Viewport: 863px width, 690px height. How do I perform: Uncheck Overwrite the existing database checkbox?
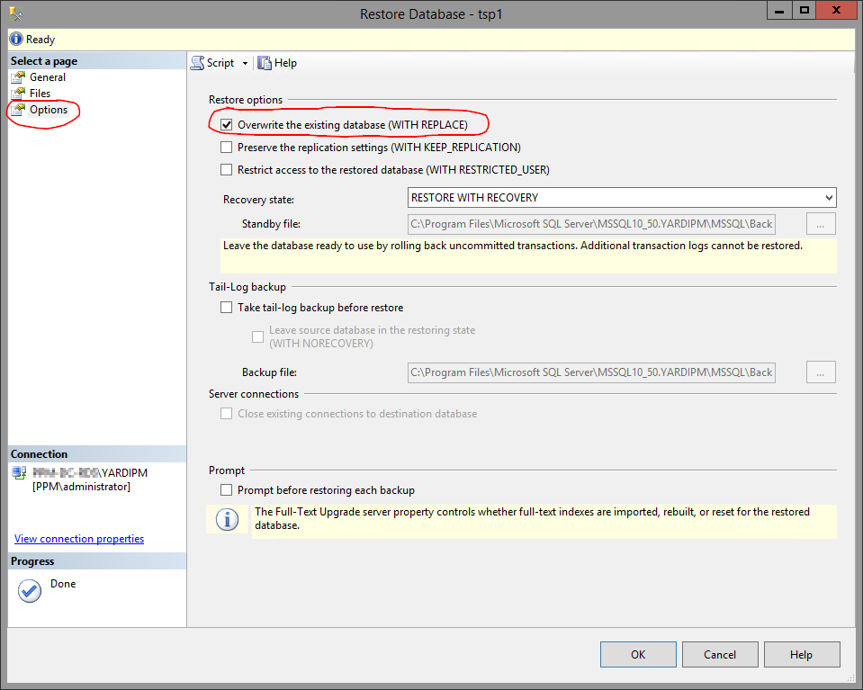point(226,125)
